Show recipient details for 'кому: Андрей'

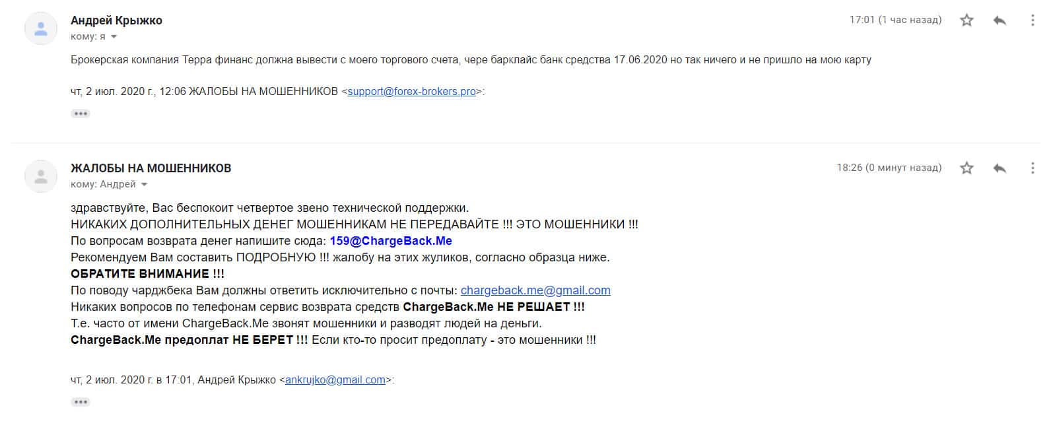tap(145, 185)
